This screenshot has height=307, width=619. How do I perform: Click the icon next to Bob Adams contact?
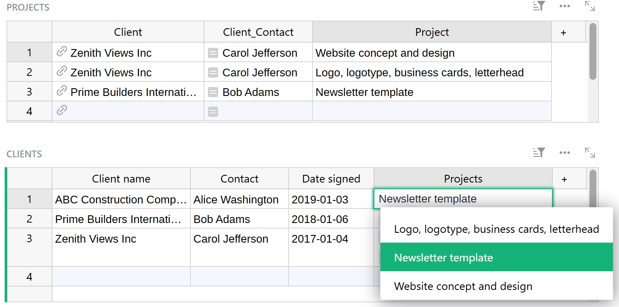coord(213,92)
